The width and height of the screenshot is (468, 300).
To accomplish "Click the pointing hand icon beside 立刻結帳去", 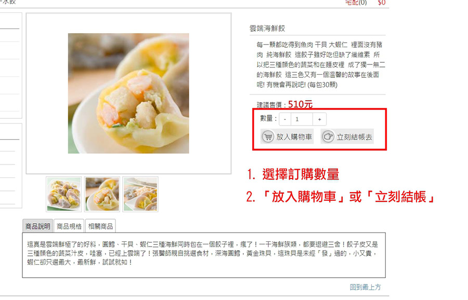I will click(x=328, y=137).
